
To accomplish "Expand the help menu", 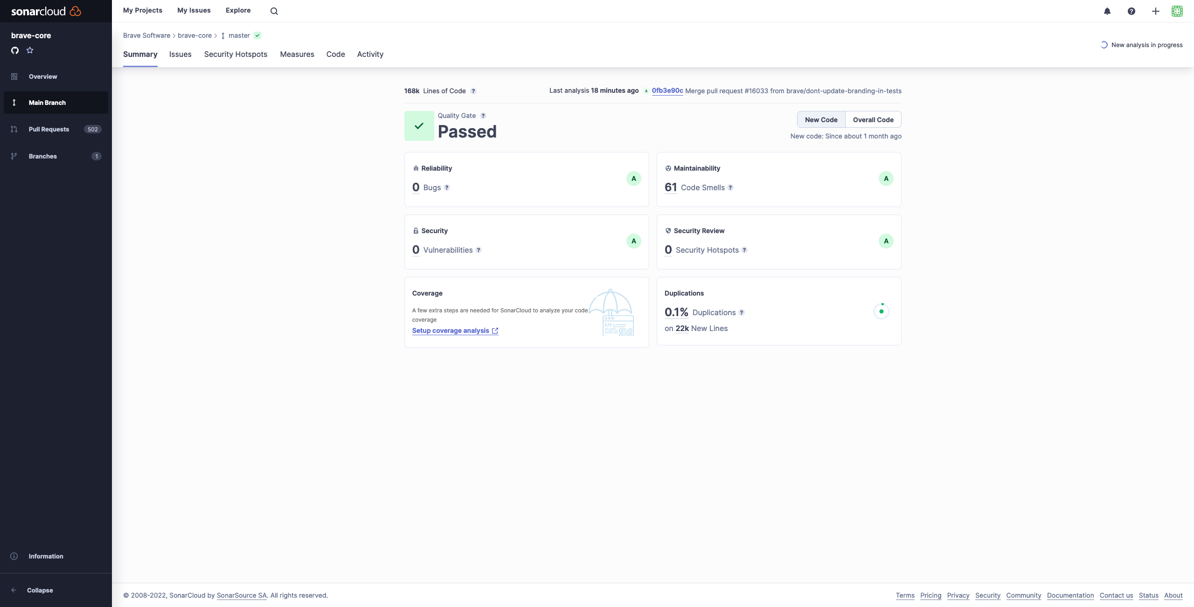I will coord(1131,11).
